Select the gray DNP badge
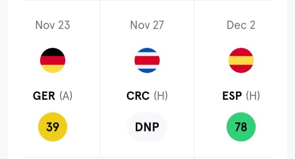Screen dimensions: 295x159 pyautogui.click(x=147, y=127)
